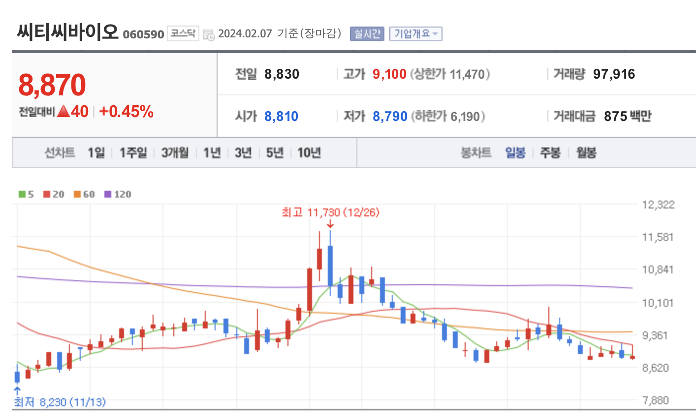Click the 거래대금 value 875 백만
This screenshot has height=414, width=696.
pyautogui.click(x=628, y=117)
